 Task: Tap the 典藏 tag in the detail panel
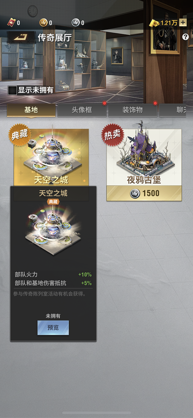tap(53, 202)
